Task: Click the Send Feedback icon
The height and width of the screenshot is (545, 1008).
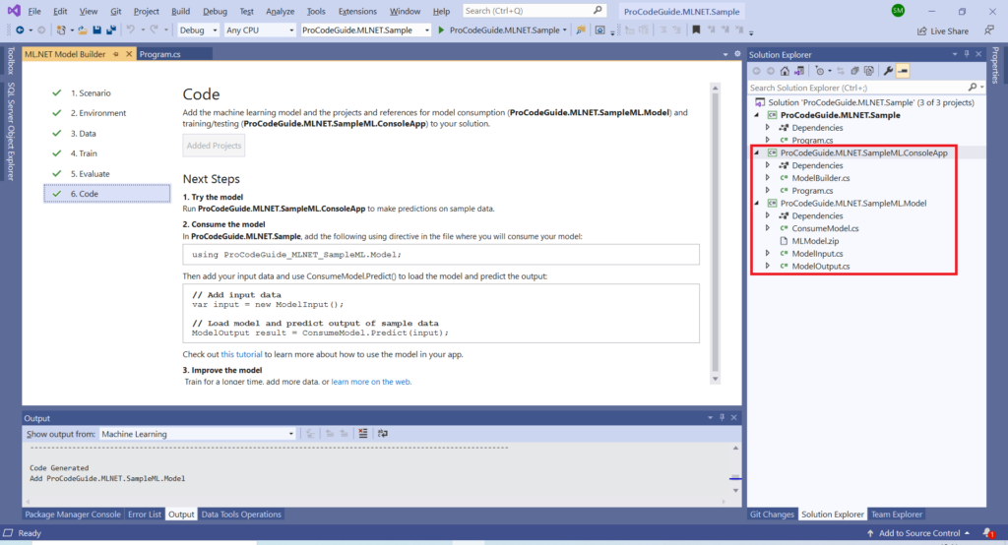Action: tap(988, 30)
